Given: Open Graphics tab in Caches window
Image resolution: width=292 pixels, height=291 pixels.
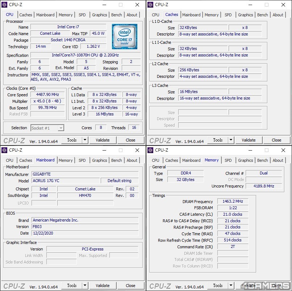Looking at the screenshot, I should [x=245, y=15].
